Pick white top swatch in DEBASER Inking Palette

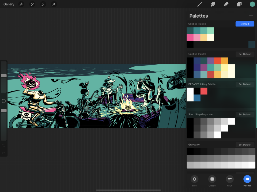190,91
